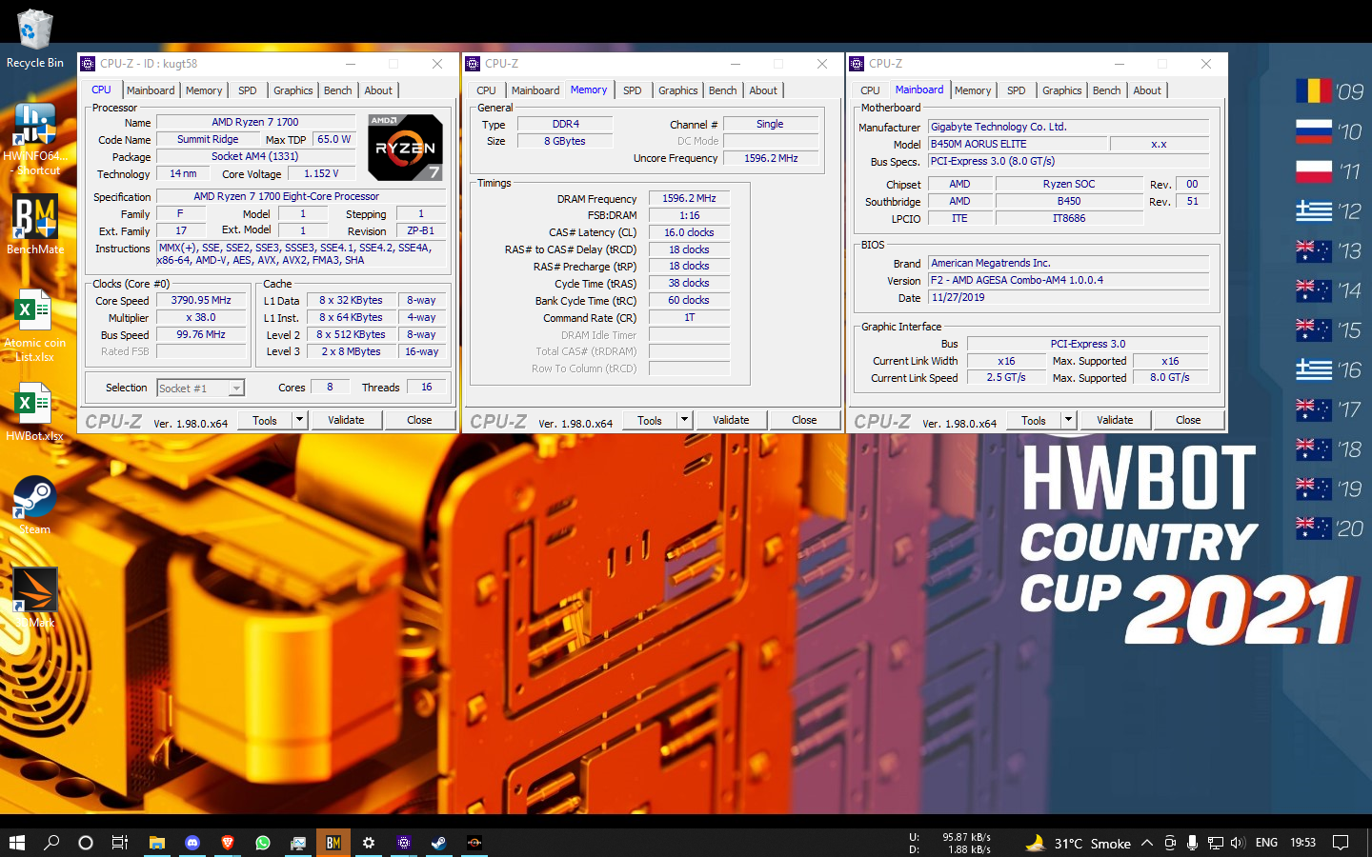The image size is (1372, 857).
Task: Click the 19:53 taskbar clock
Action: click(1302, 843)
